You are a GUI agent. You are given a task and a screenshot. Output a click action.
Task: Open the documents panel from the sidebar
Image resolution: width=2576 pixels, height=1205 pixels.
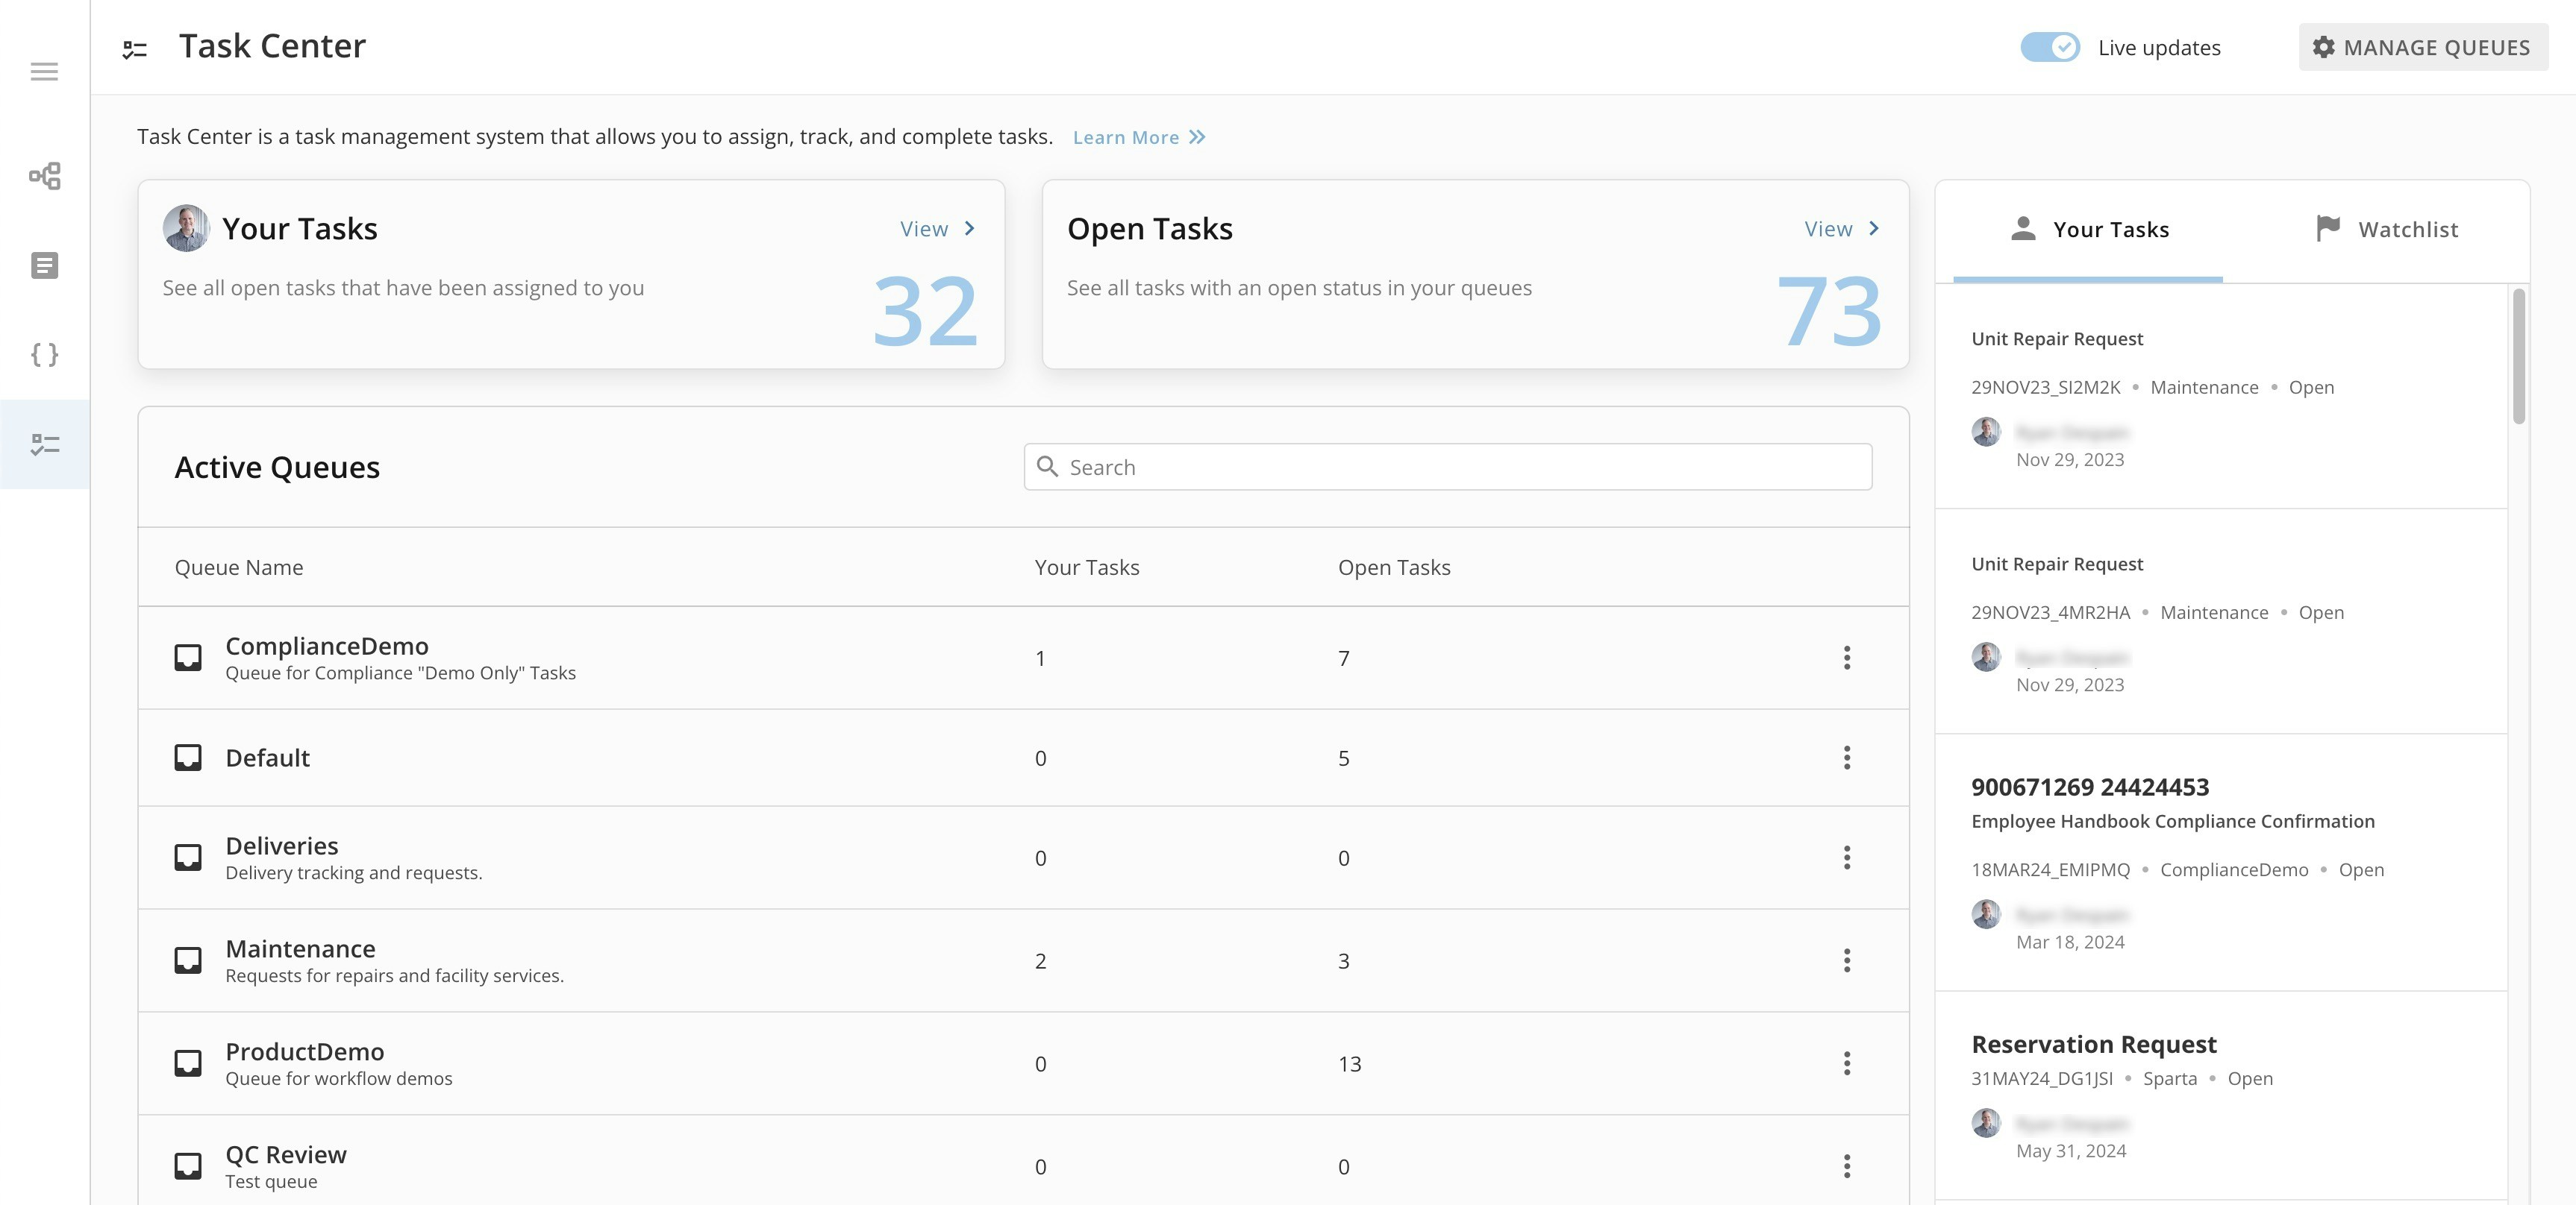(x=45, y=265)
